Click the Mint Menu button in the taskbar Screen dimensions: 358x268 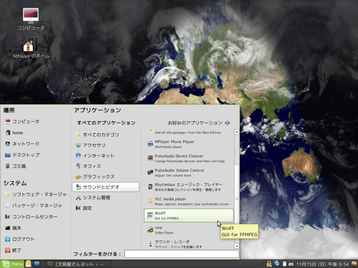12,264
